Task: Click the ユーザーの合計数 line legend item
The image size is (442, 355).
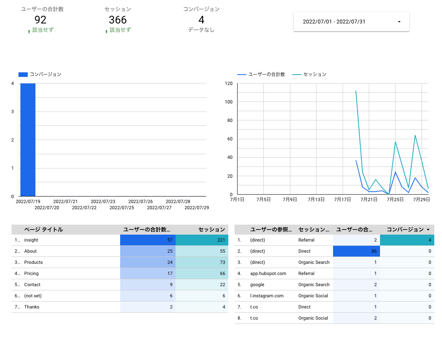Action: click(261, 74)
